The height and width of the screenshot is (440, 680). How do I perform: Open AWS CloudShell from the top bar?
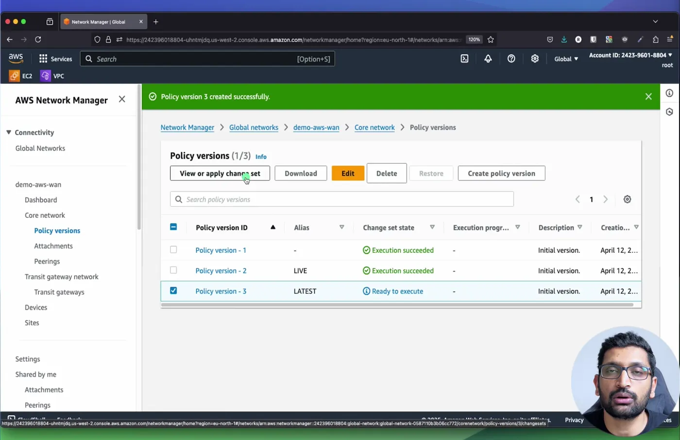(464, 59)
